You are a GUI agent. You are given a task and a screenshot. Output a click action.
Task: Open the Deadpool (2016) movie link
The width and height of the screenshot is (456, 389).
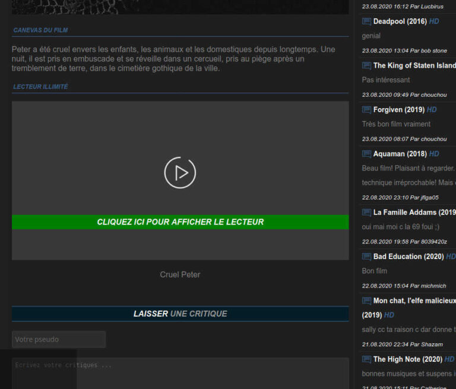[400, 21]
